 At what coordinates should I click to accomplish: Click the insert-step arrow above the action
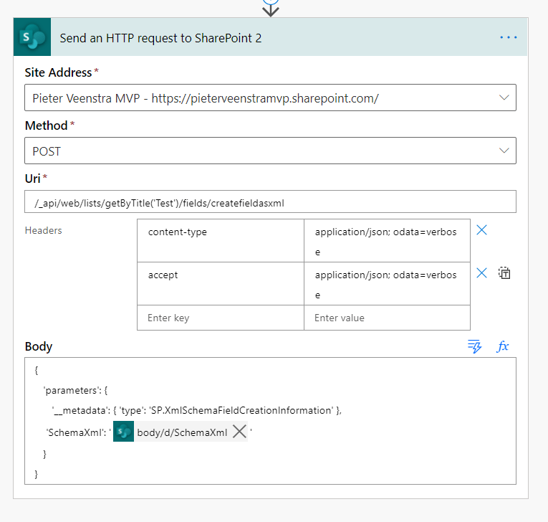coord(271,9)
